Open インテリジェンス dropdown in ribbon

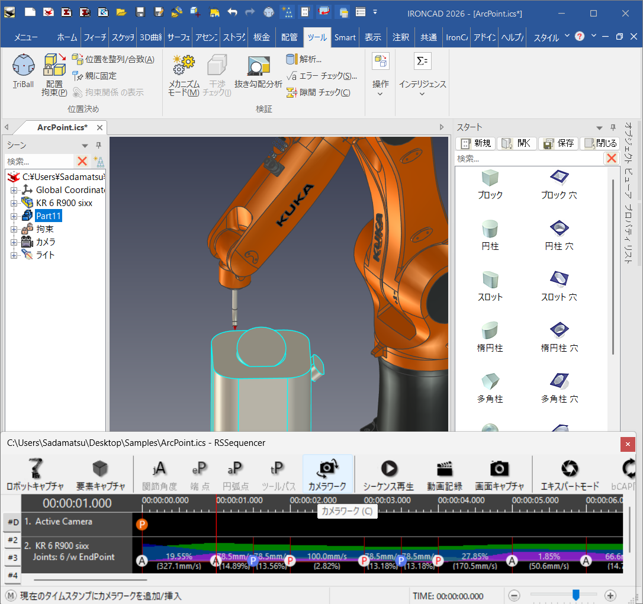point(422,76)
